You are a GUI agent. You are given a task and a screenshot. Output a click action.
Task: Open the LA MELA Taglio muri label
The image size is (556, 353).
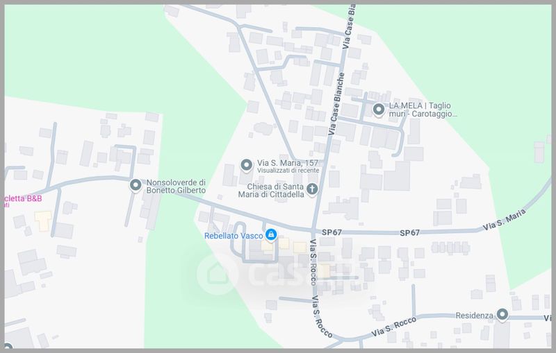click(x=423, y=110)
